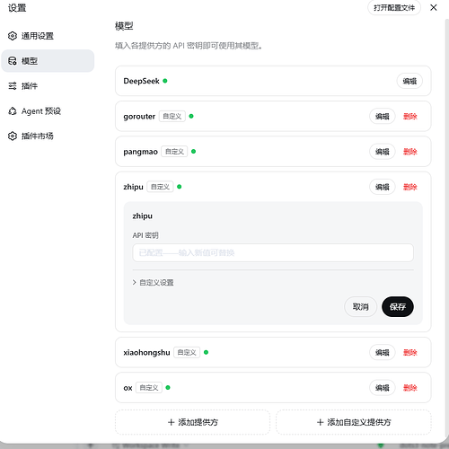Cancel zhipu editing with 取消
Screen dimensions: 449x449
(360, 307)
